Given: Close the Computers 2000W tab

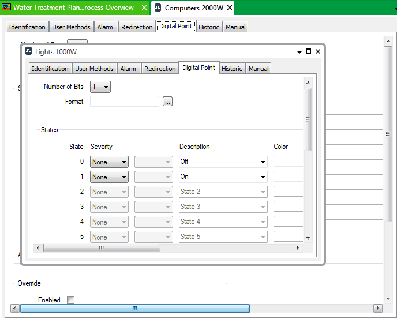Looking at the screenshot, I should (230, 8).
